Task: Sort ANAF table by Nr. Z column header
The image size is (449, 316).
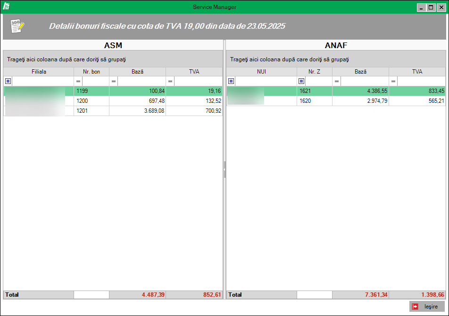Action: [314, 72]
